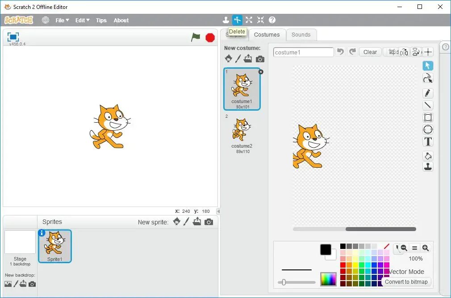Open the rainbow color picker
451x298 pixels.
328,279
